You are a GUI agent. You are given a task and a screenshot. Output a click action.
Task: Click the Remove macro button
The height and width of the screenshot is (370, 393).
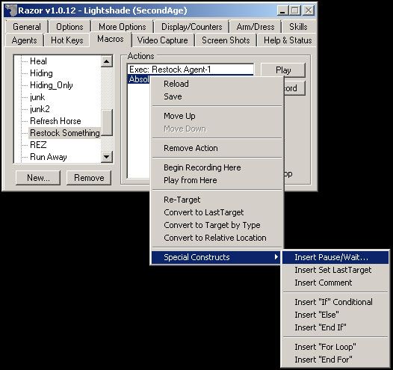click(89, 178)
